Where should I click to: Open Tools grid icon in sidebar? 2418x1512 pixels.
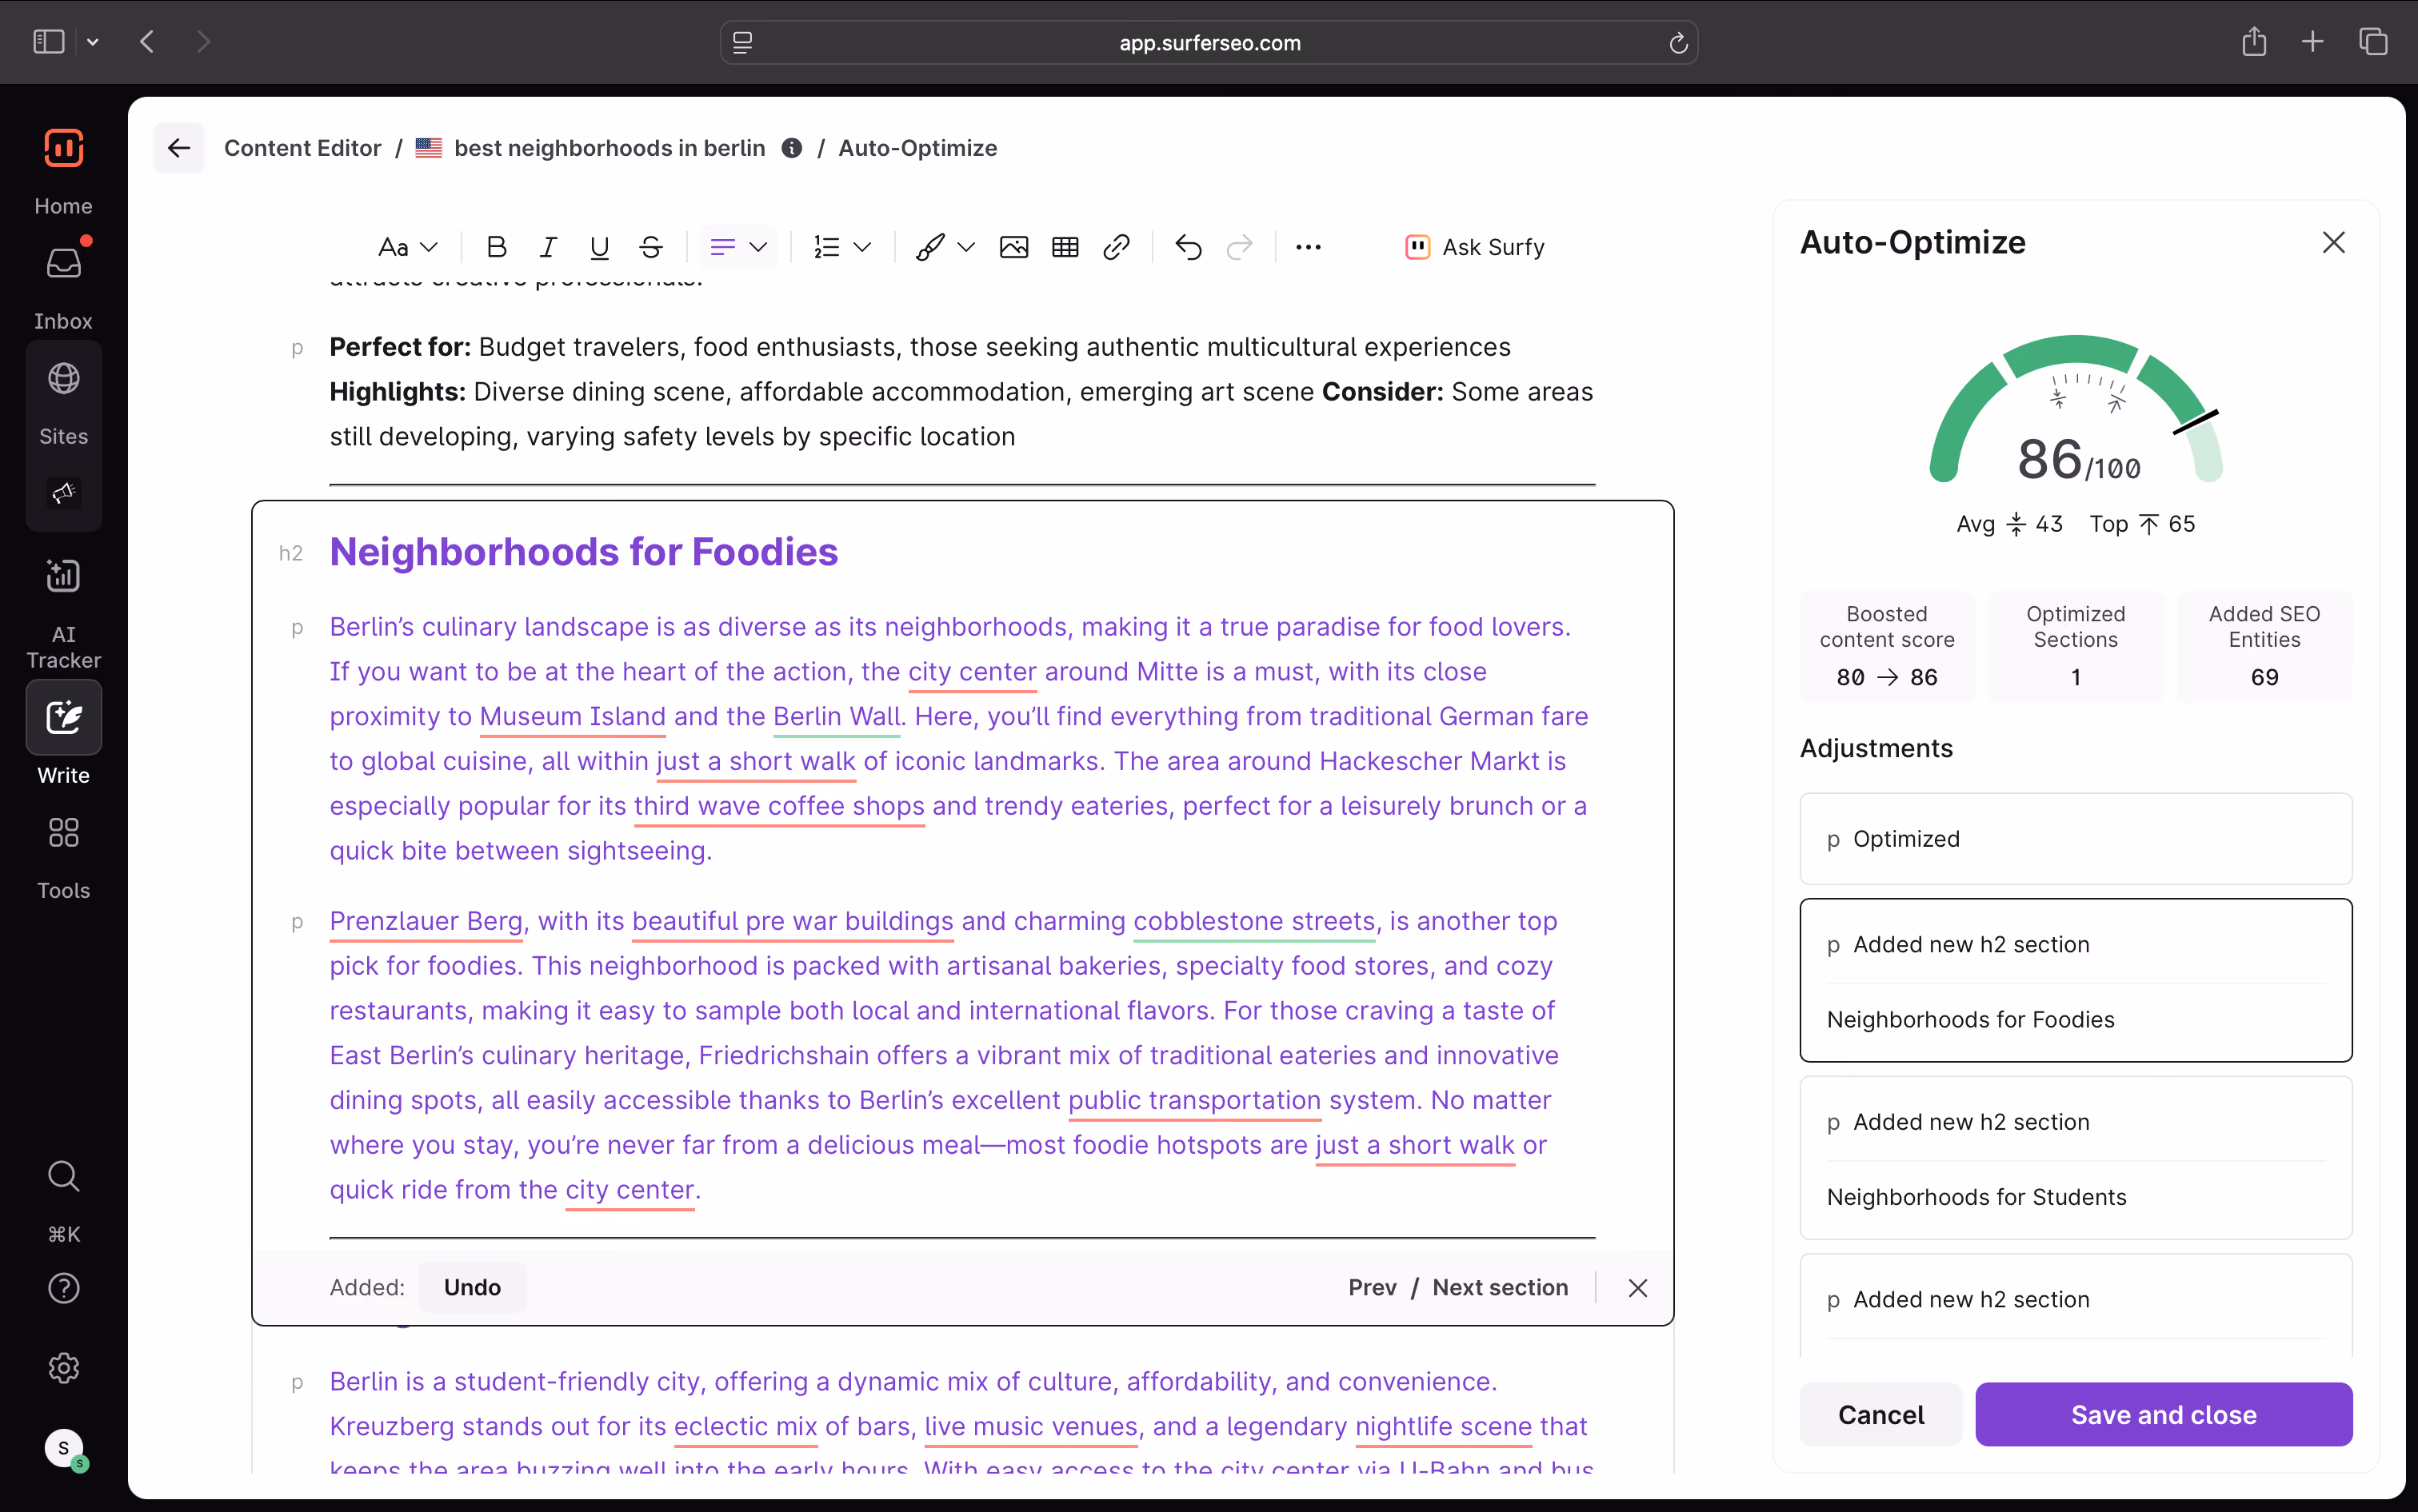coord(63,832)
